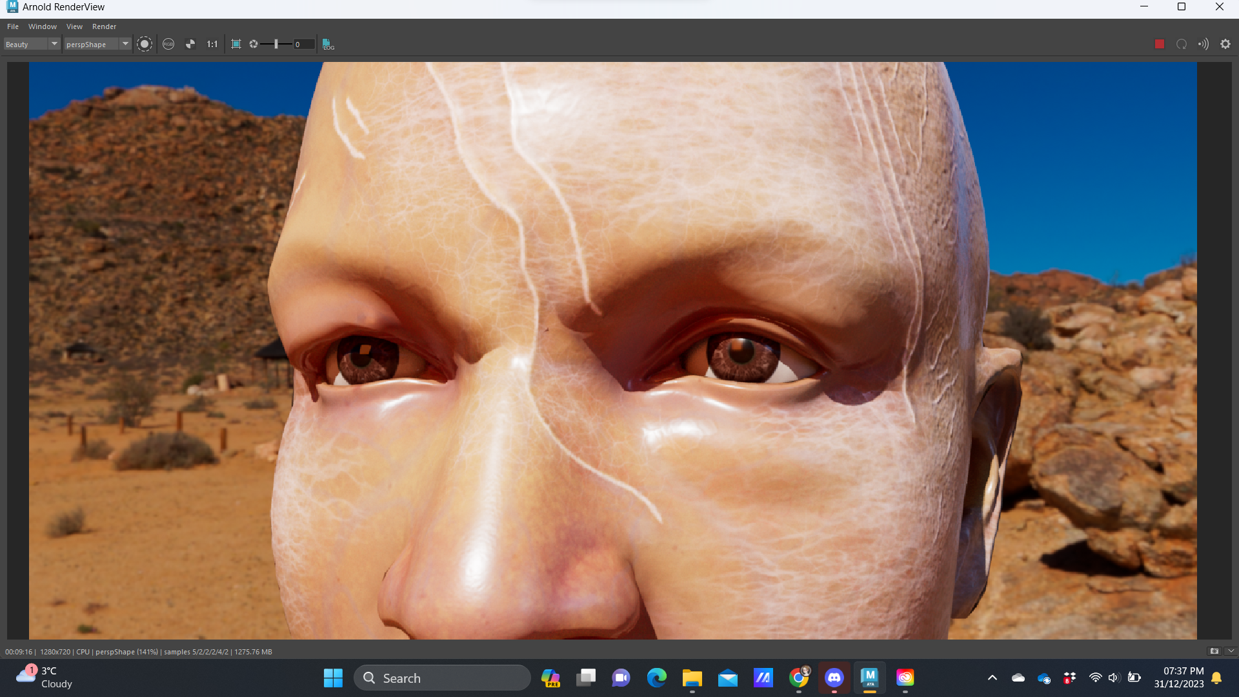Open Copilot preview from the taskbar
1239x697 pixels.
(550, 678)
